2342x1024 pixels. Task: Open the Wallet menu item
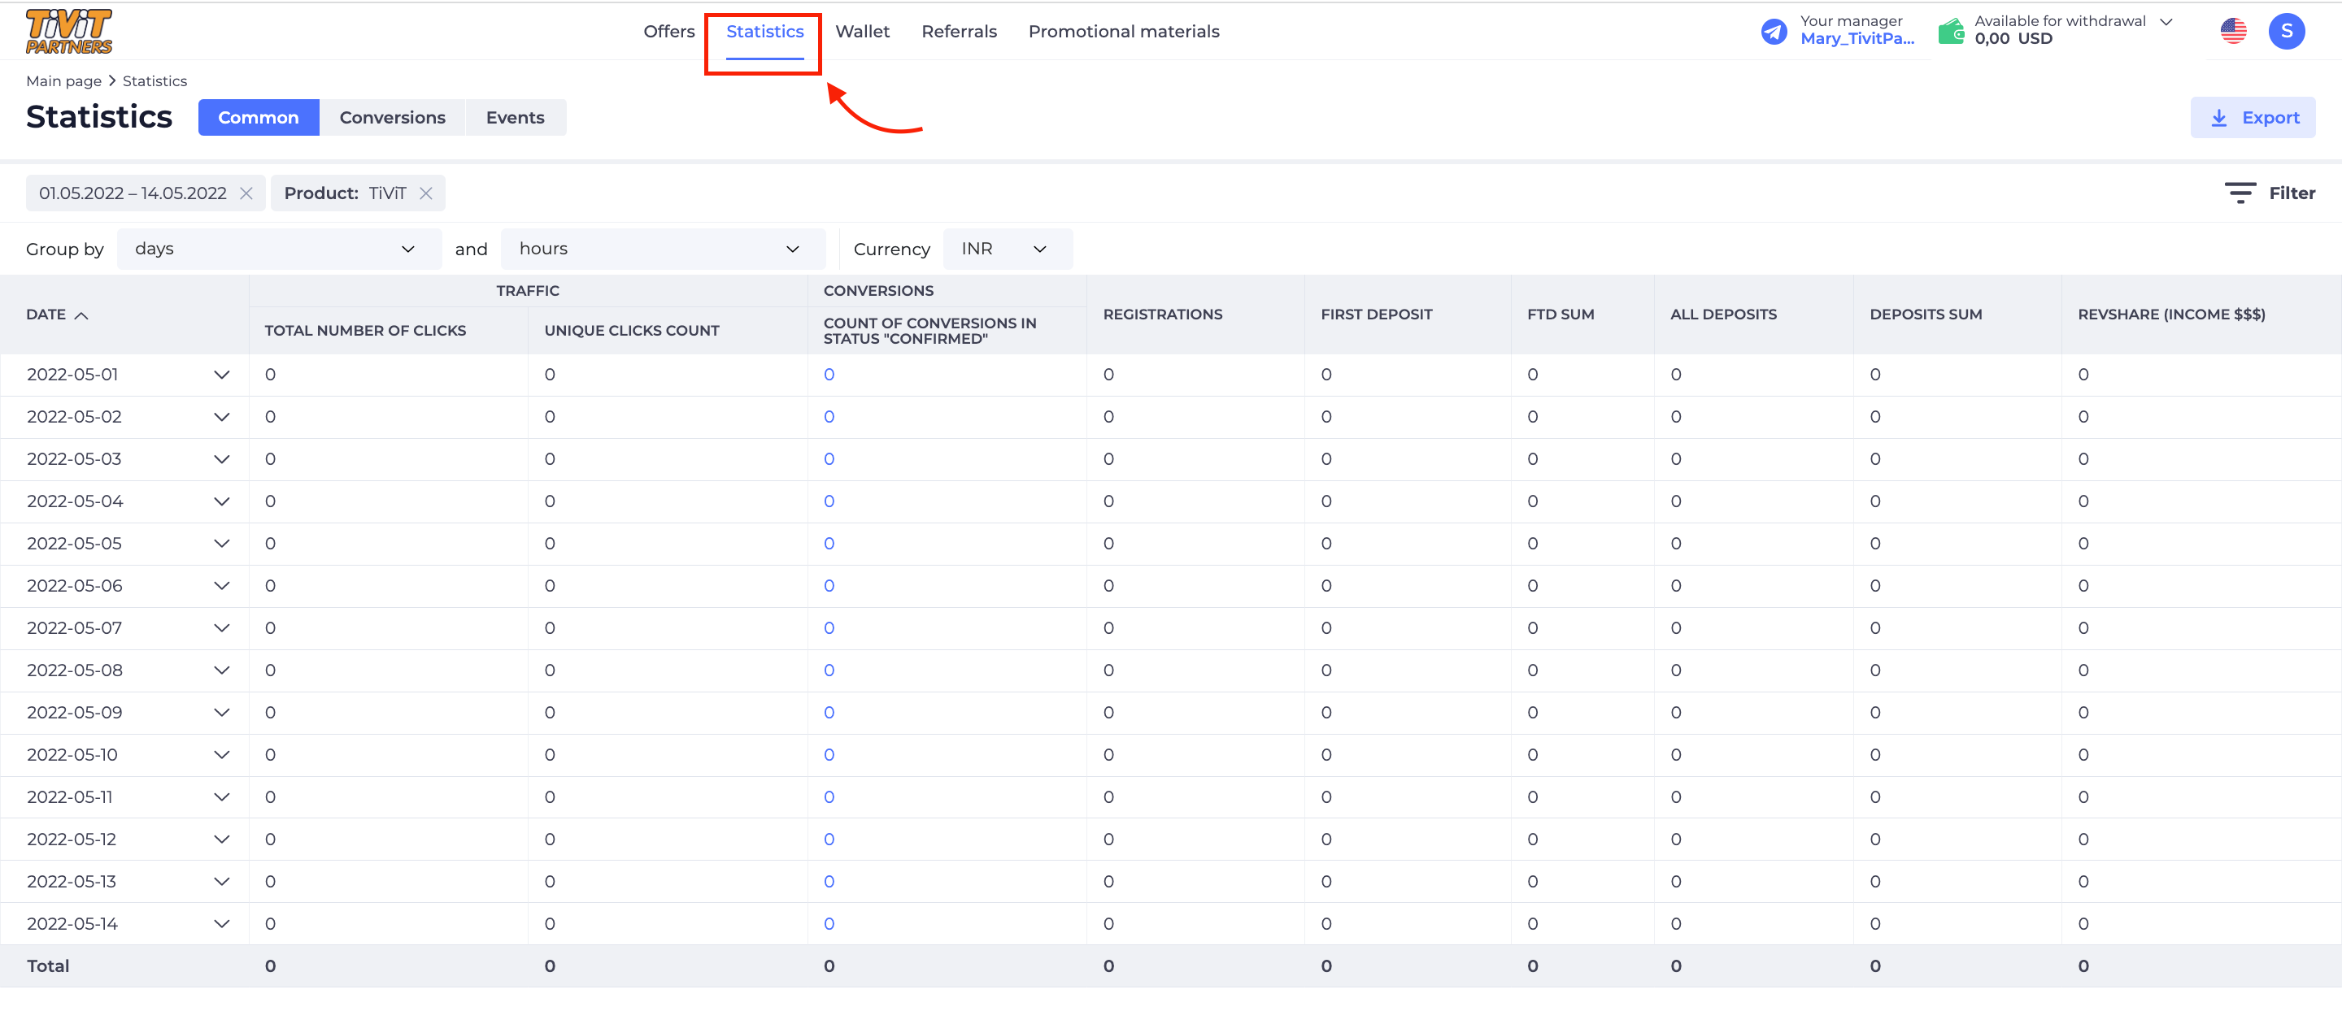862,32
